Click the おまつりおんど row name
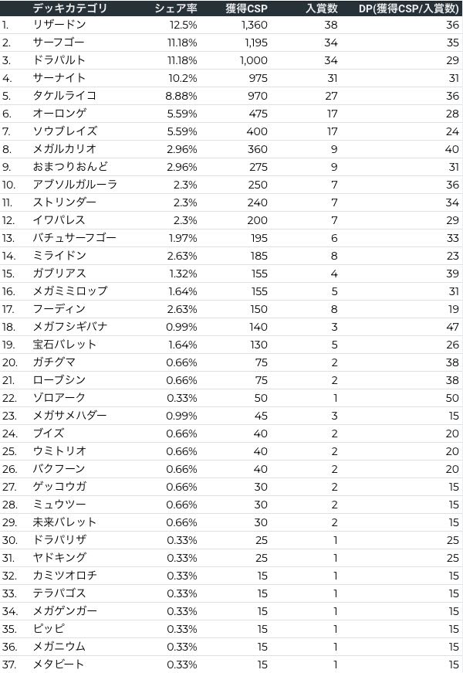 pos(70,167)
